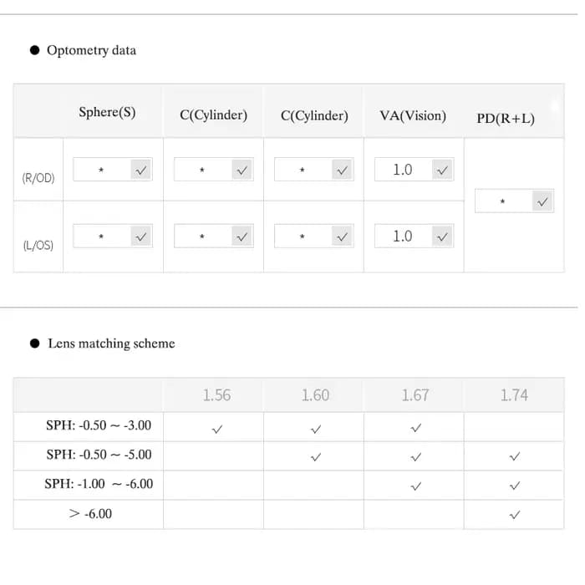Click the PD(R+L) column header
This screenshot has height=585, width=585.
(x=506, y=119)
